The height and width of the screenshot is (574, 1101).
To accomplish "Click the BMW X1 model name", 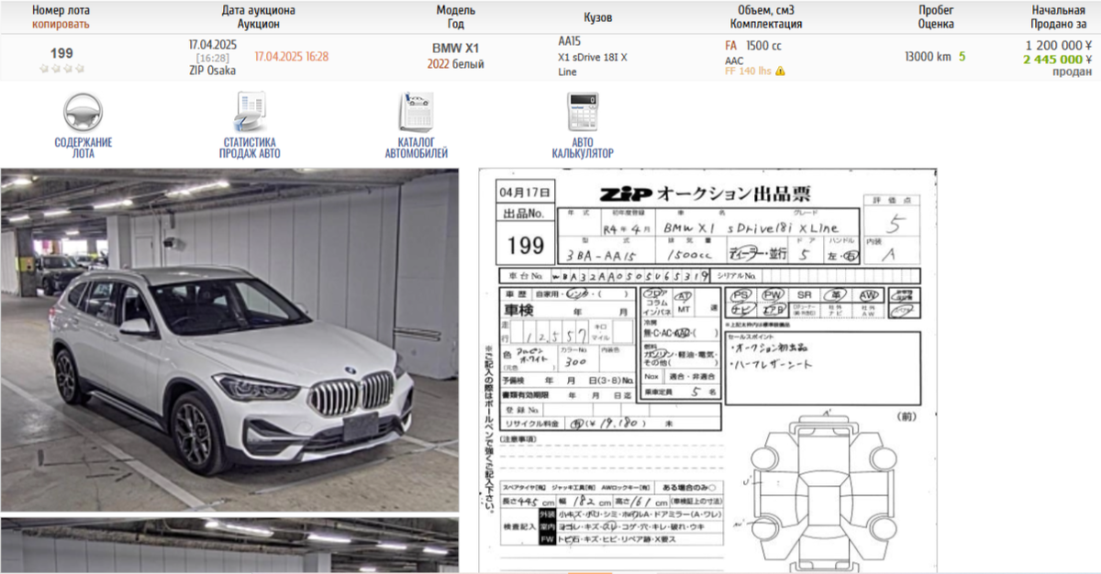I will point(456,48).
